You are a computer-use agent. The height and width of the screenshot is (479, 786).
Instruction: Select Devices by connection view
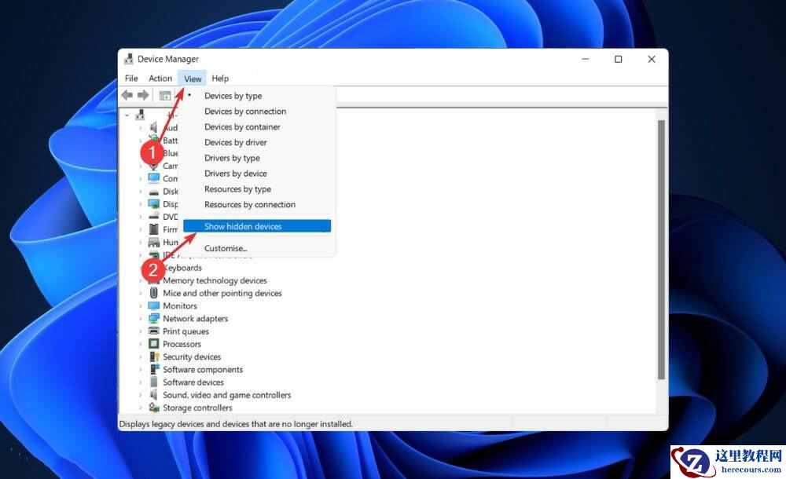246,111
